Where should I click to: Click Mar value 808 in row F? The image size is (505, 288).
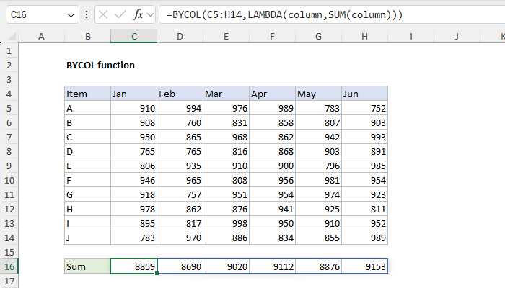coord(226,180)
